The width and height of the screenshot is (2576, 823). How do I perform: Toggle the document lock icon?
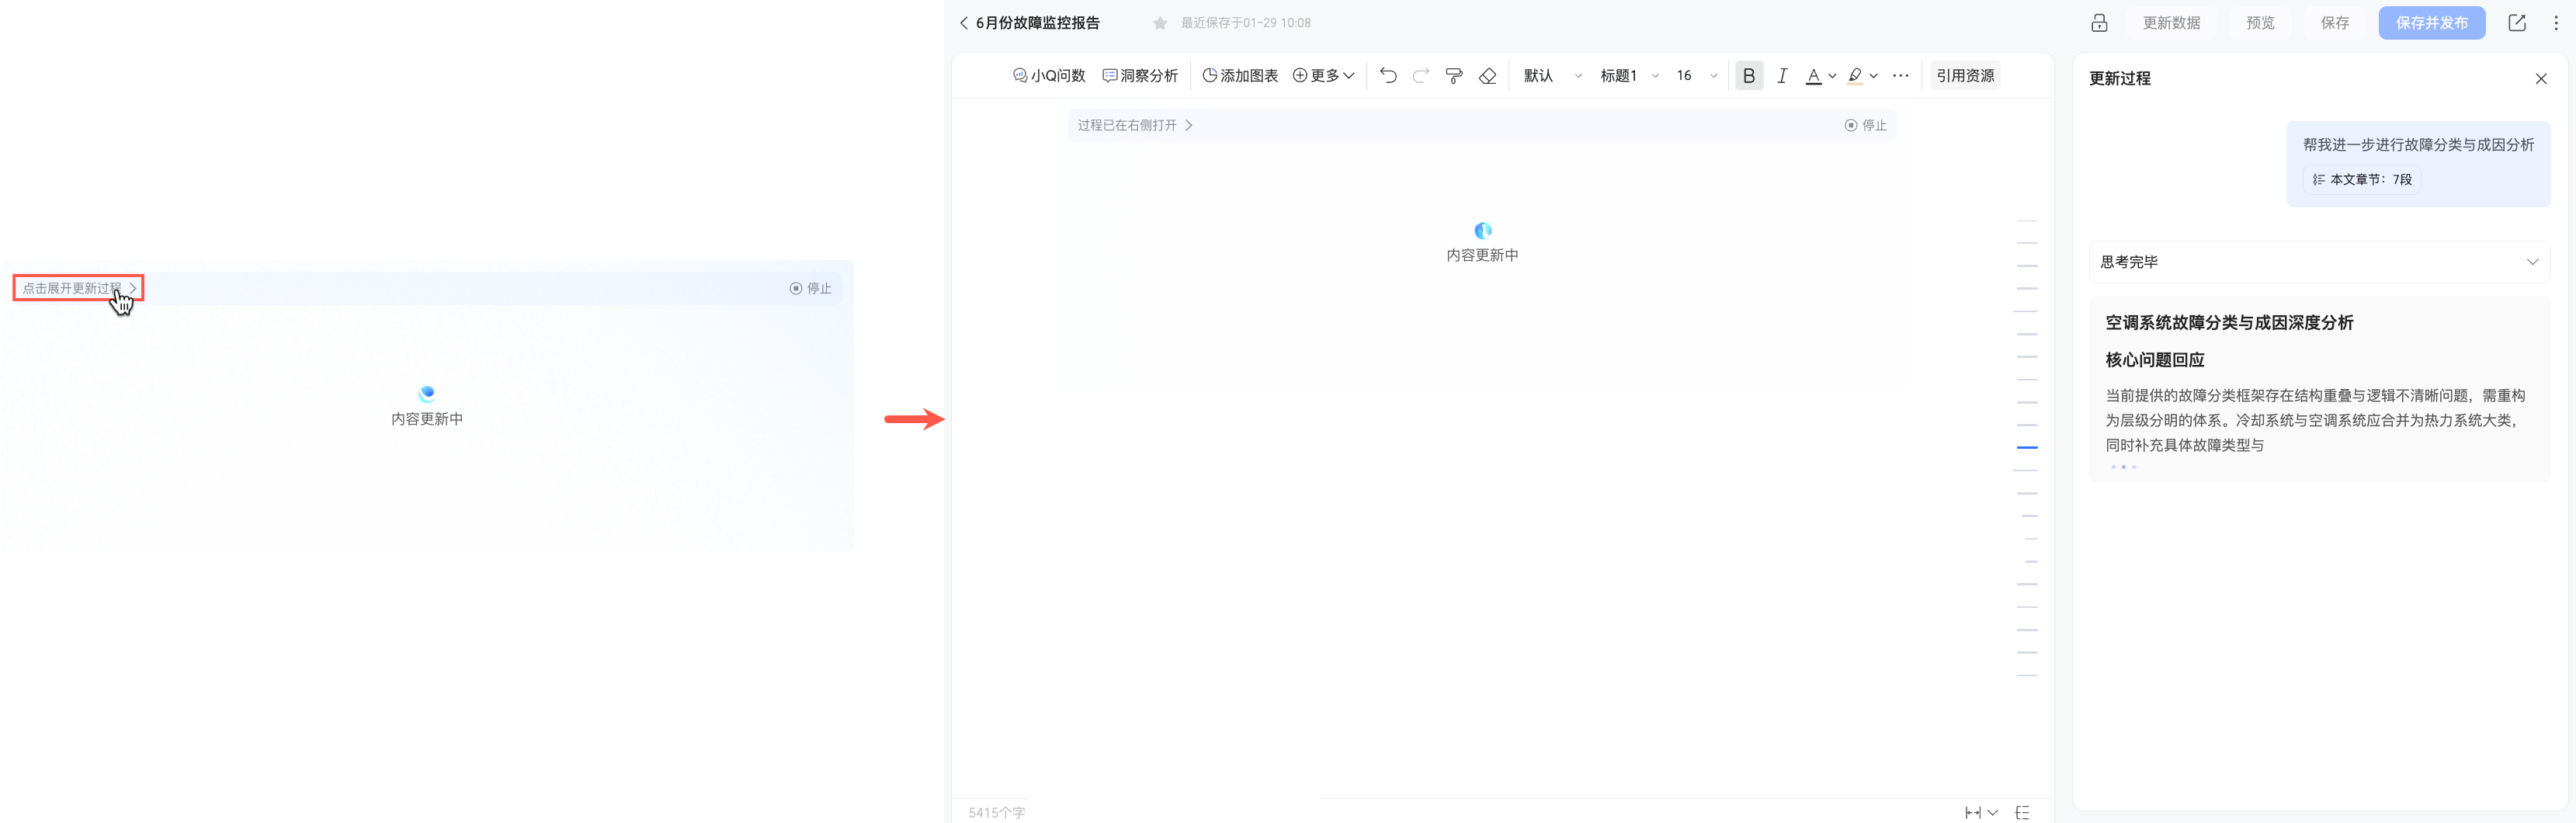[2100, 22]
